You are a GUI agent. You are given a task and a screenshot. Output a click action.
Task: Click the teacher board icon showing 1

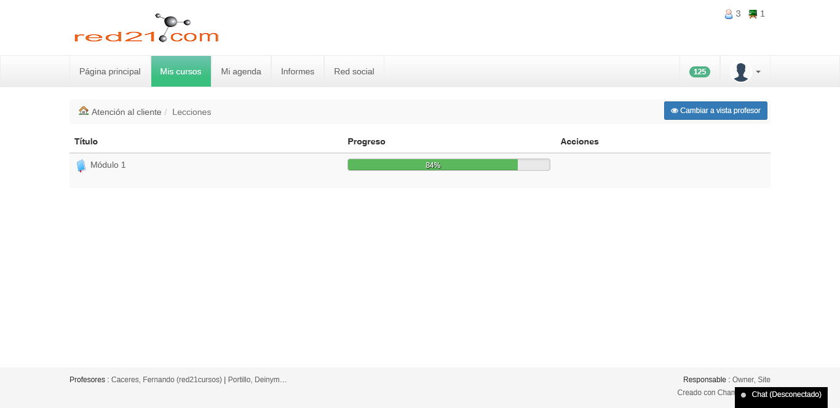click(753, 14)
